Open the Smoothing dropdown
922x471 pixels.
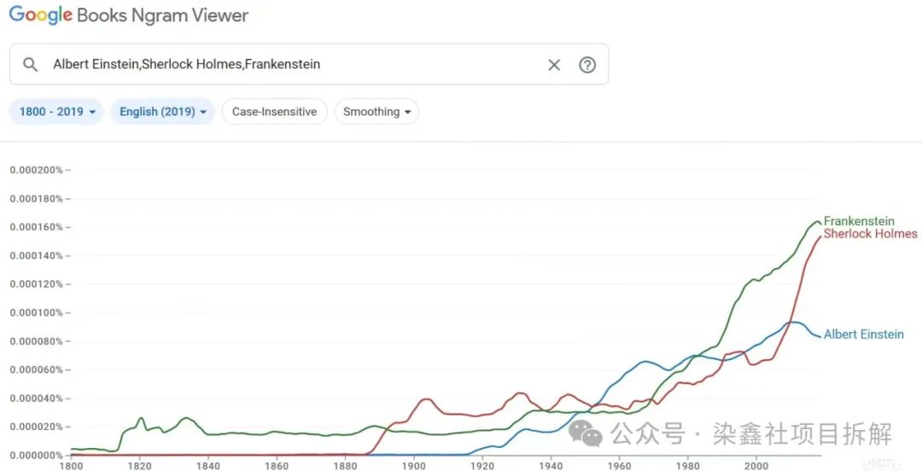point(376,112)
